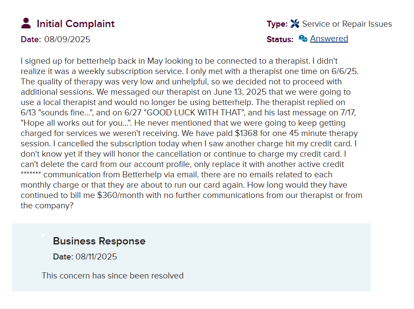Click the masked asterisks in the complaint text
Viewport: 414px width, 309px height.
click(x=31, y=175)
